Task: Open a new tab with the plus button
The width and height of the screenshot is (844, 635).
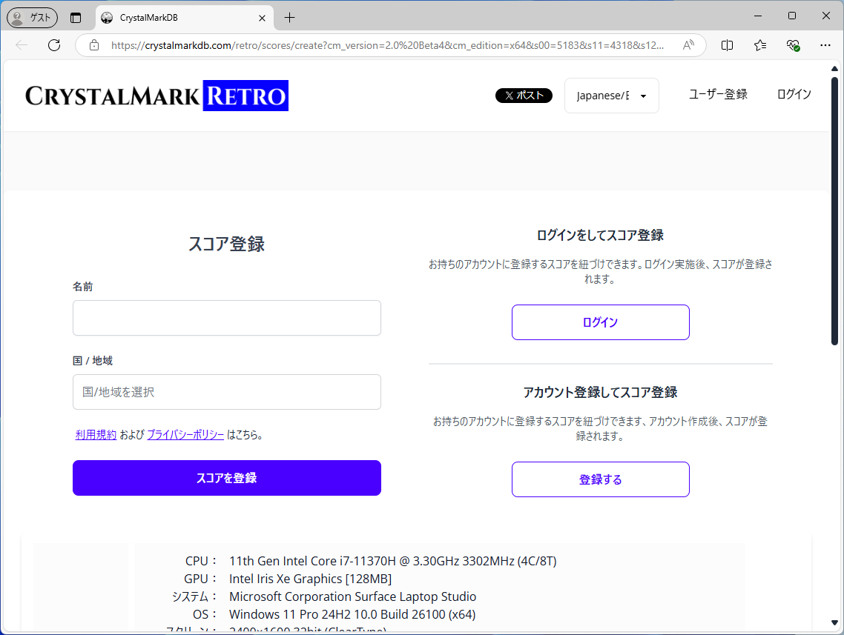Action: coord(289,17)
